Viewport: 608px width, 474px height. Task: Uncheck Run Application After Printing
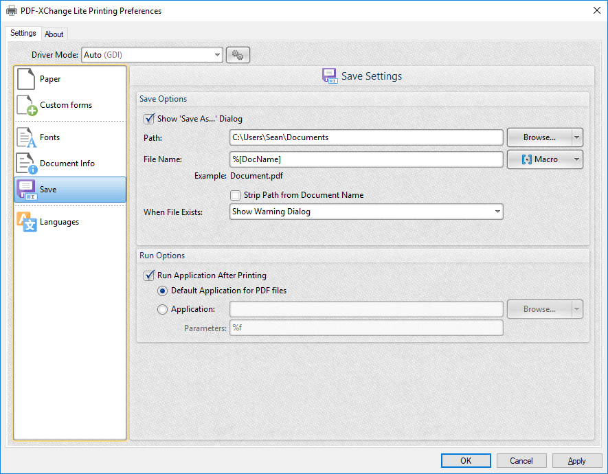click(x=149, y=275)
